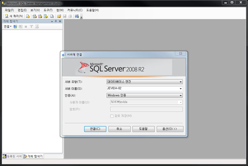Click the Analysis Services DMX Query icon
This screenshot has width=248, height=166.
(40, 16)
